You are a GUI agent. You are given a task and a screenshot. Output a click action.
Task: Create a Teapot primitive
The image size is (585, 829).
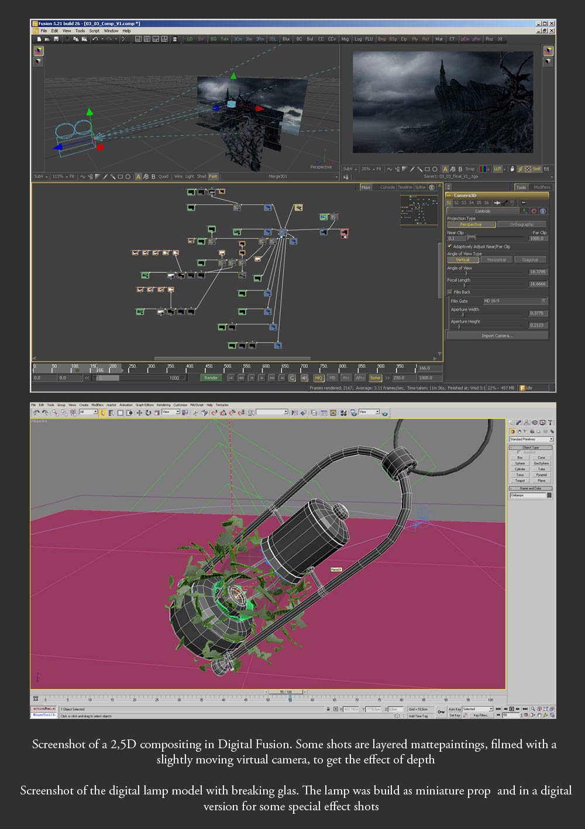coord(520,481)
